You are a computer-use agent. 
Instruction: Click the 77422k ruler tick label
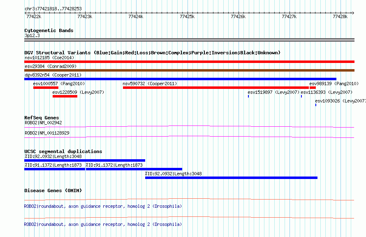(x=34, y=16)
